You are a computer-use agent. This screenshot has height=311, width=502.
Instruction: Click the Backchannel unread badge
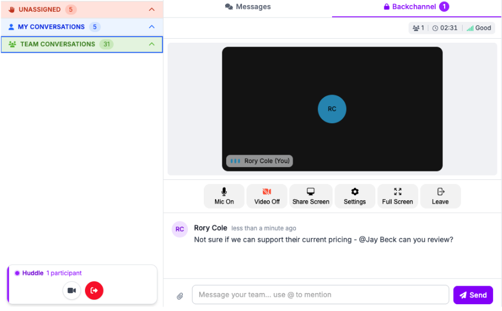pyautogui.click(x=444, y=6)
